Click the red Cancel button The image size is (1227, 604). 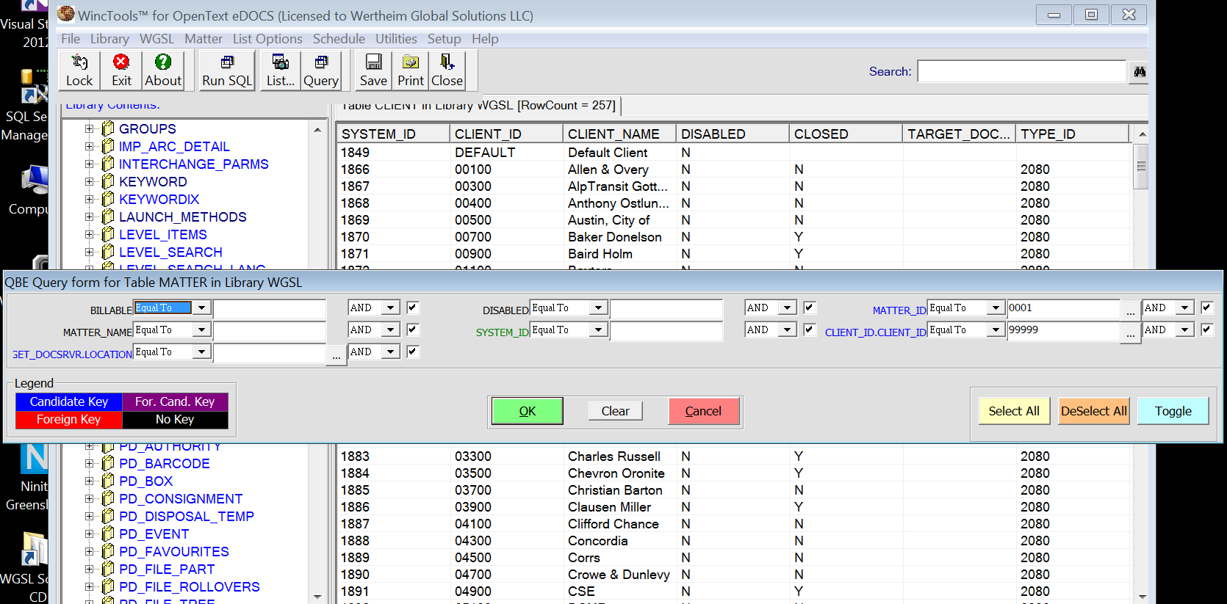703,411
